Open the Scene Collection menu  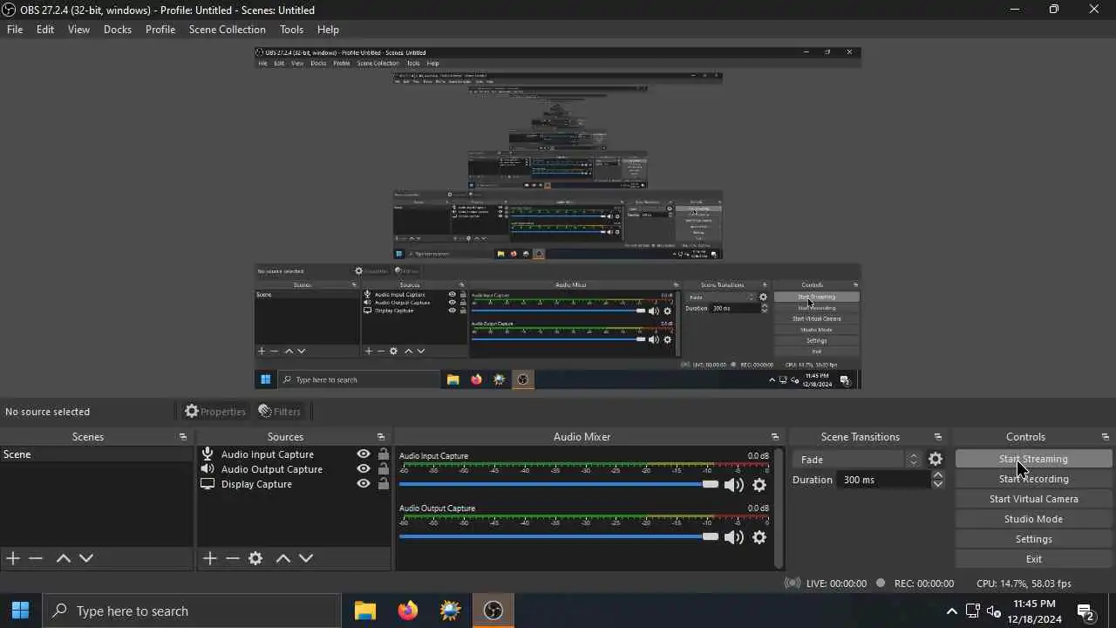click(x=228, y=30)
